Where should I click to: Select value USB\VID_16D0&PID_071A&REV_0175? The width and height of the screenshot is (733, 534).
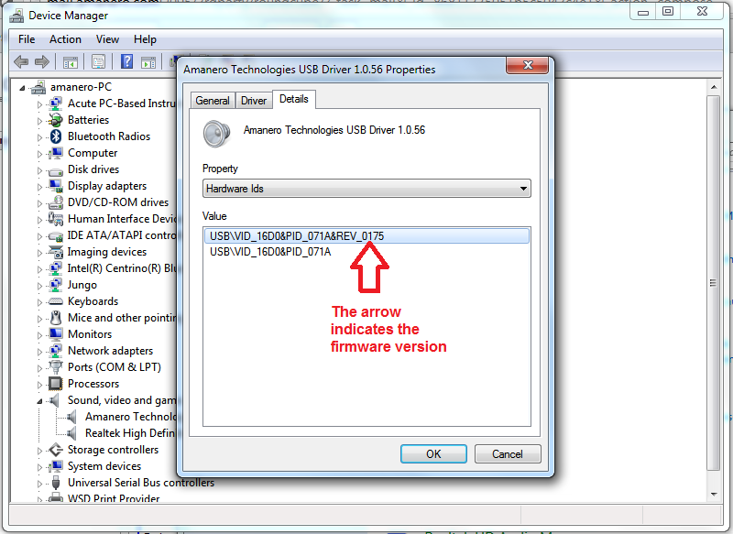click(366, 236)
